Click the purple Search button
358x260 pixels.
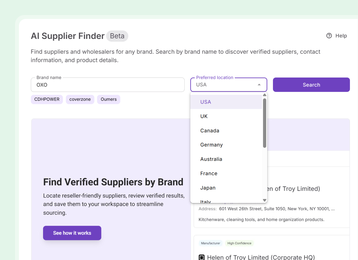pyautogui.click(x=311, y=85)
